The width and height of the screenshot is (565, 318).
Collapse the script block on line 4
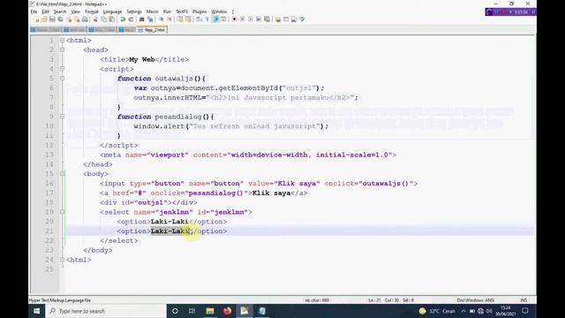(x=62, y=69)
